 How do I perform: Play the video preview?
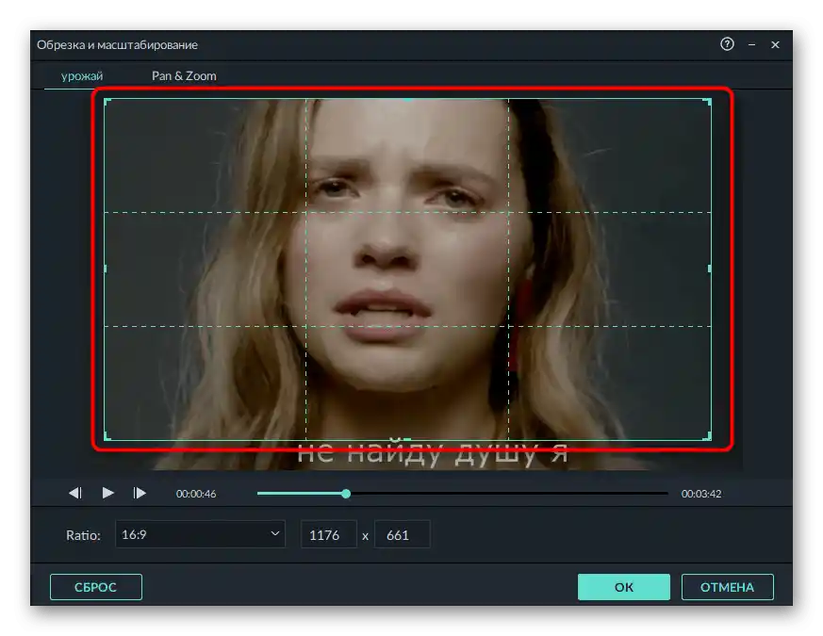click(108, 493)
